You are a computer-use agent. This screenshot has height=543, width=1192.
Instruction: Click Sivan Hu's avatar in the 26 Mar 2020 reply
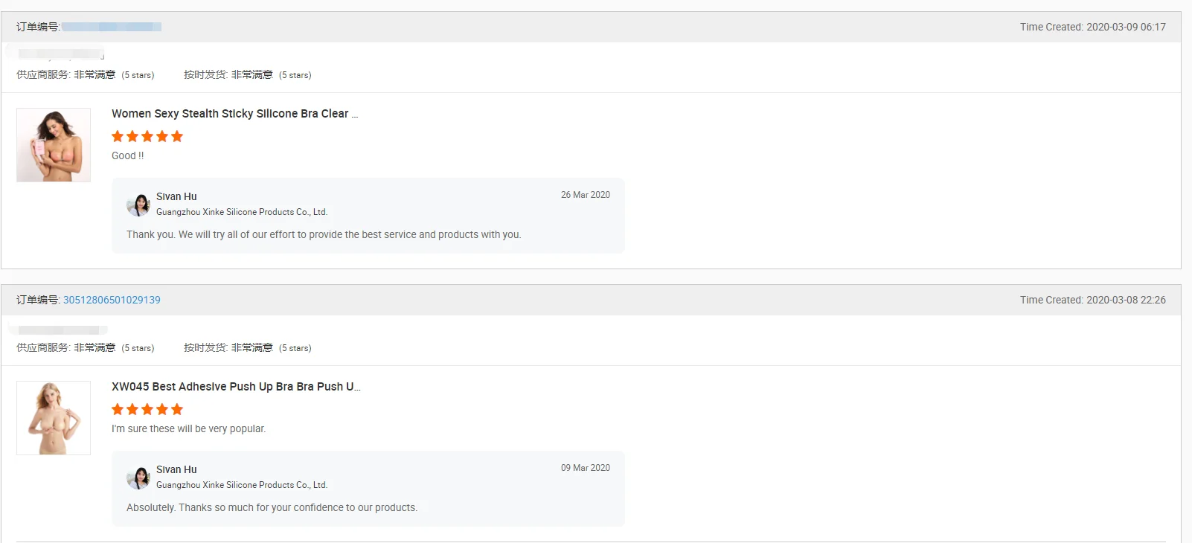138,205
